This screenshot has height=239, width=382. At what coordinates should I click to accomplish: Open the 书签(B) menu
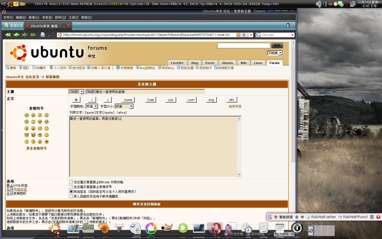point(47,17)
